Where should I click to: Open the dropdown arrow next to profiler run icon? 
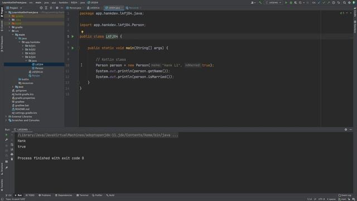[x=303, y=2]
